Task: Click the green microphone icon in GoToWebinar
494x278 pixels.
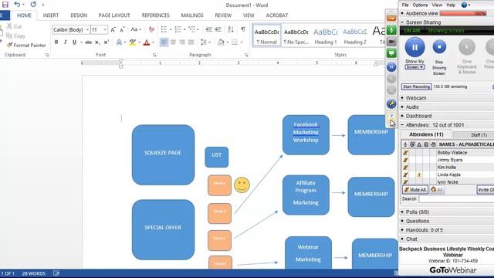Action: tap(391, 30)
